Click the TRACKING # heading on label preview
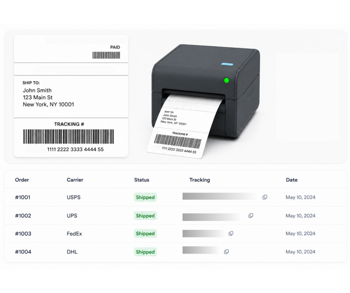Image resolution: width=350 pixels, height=293 pixels. click(69, 124)
